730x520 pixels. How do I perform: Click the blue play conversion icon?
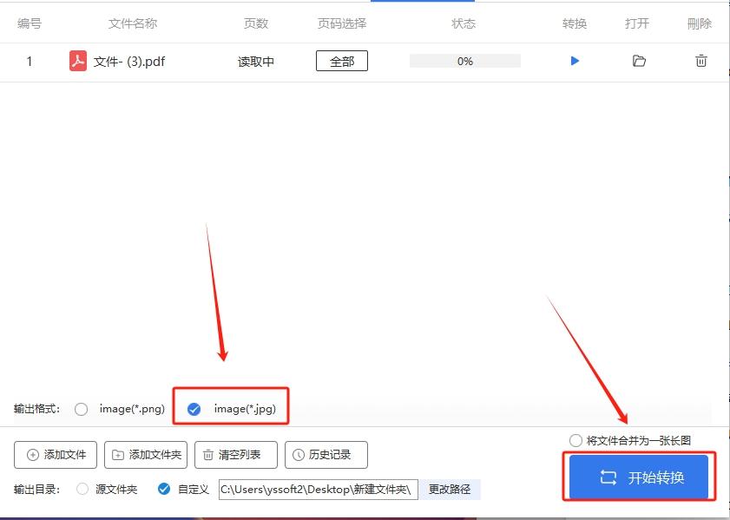click(x=574, y=61)
